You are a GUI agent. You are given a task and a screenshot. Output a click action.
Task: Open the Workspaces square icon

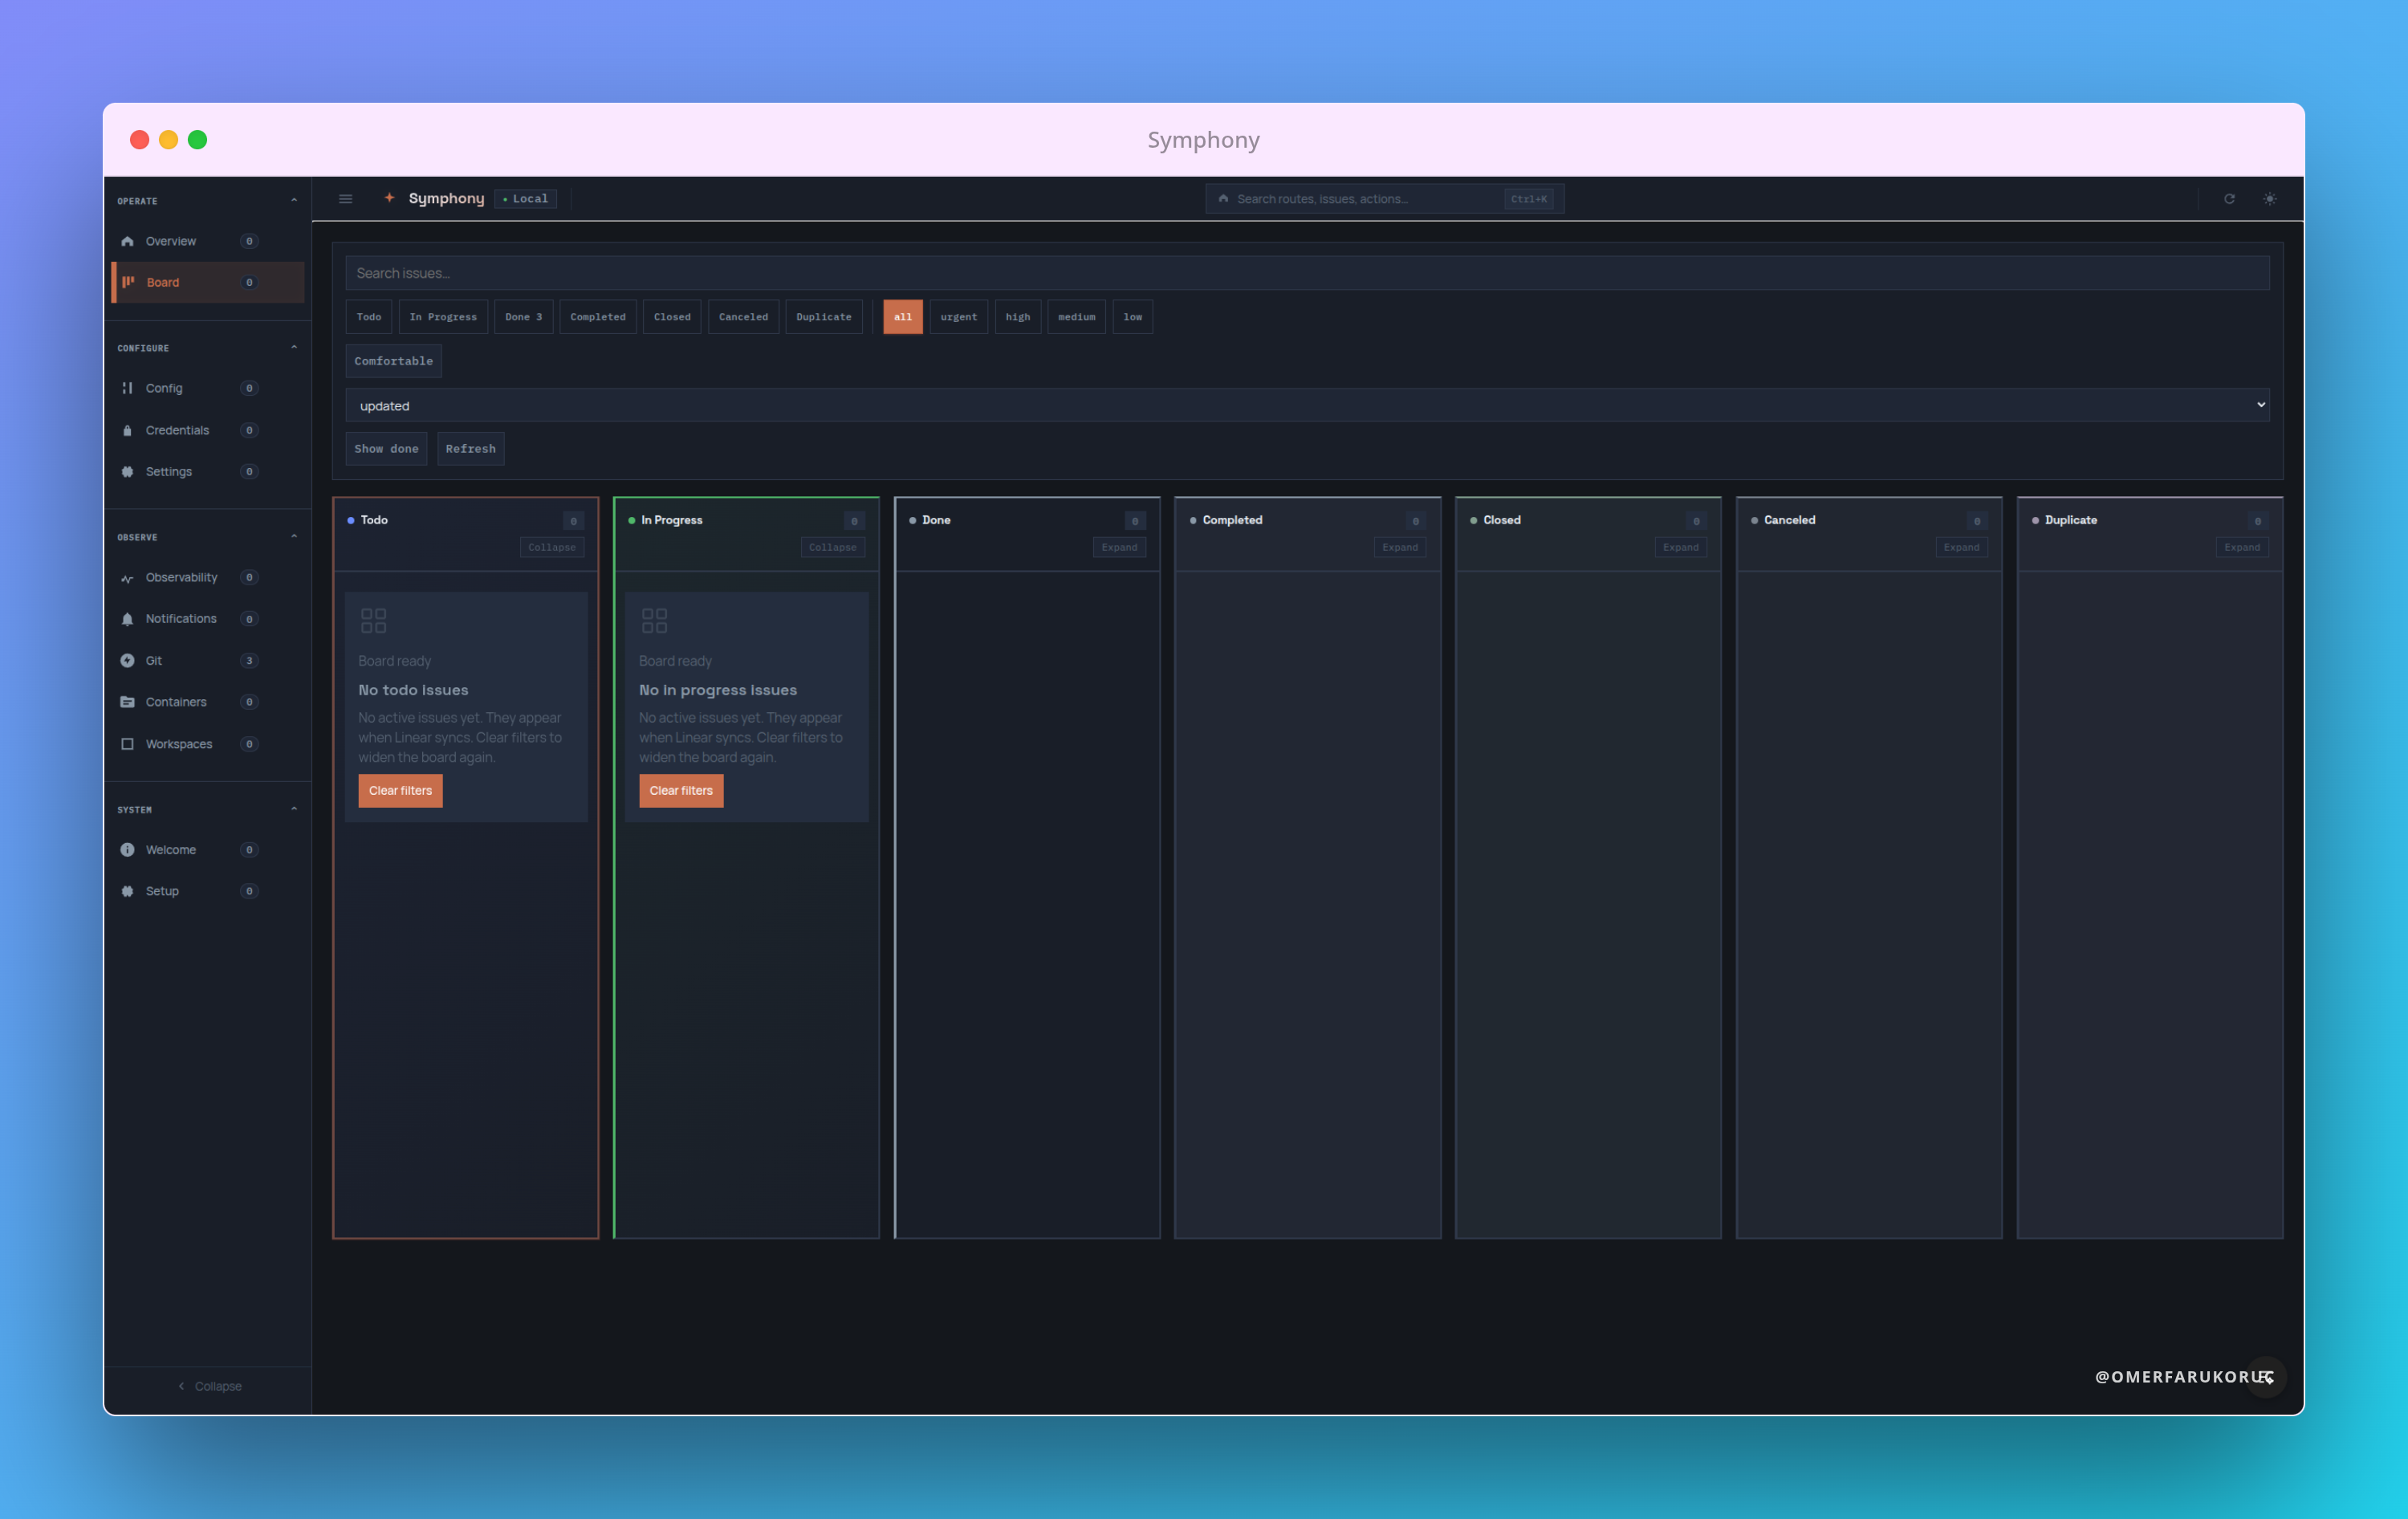[x=127, y=744]
